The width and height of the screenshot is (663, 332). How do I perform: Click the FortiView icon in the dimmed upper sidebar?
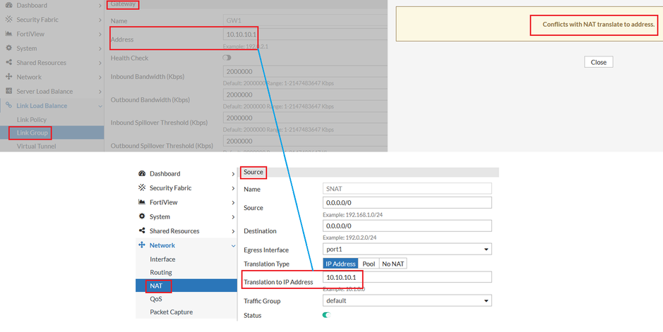pos(9,34)
